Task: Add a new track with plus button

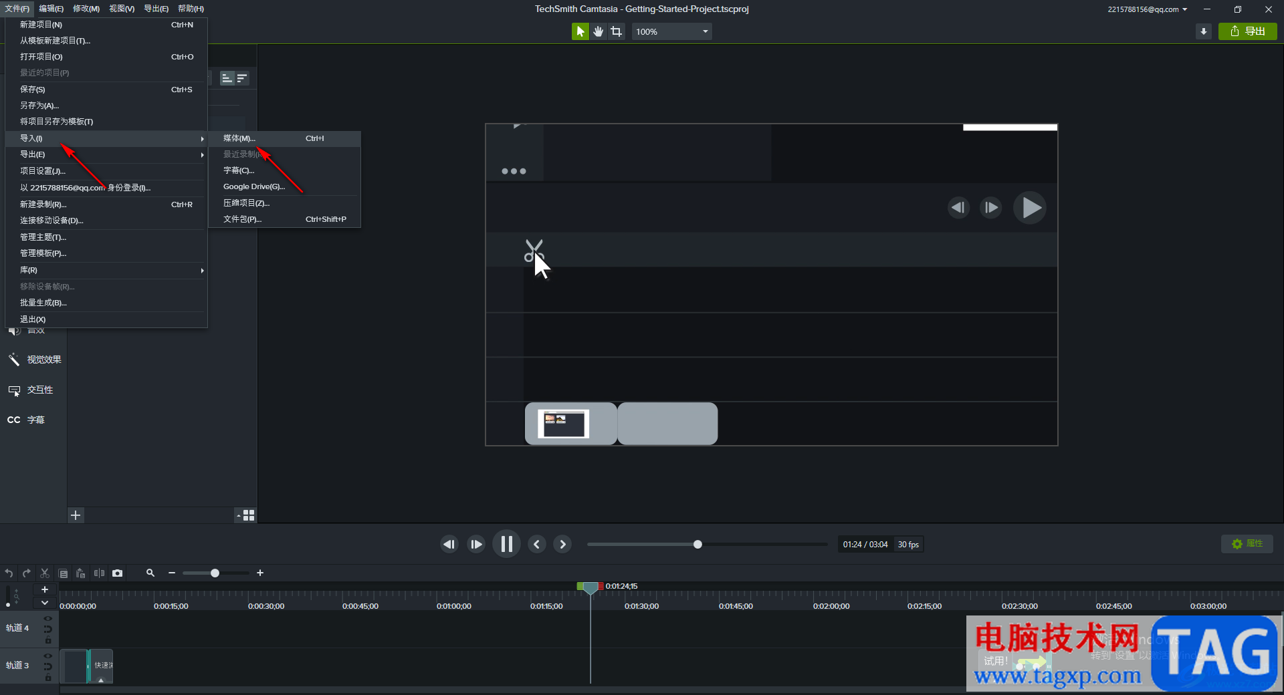Action: tap(45, 589)
